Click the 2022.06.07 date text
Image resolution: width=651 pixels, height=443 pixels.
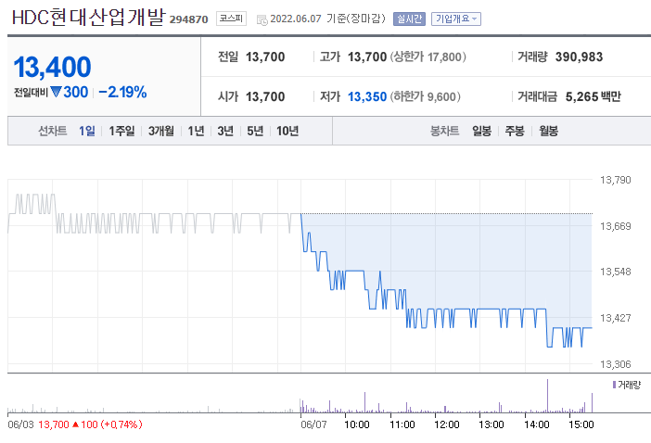[x=296, y=19]
